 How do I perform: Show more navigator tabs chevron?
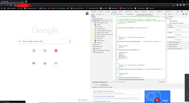pyautogui.click(x=104, y=14)
